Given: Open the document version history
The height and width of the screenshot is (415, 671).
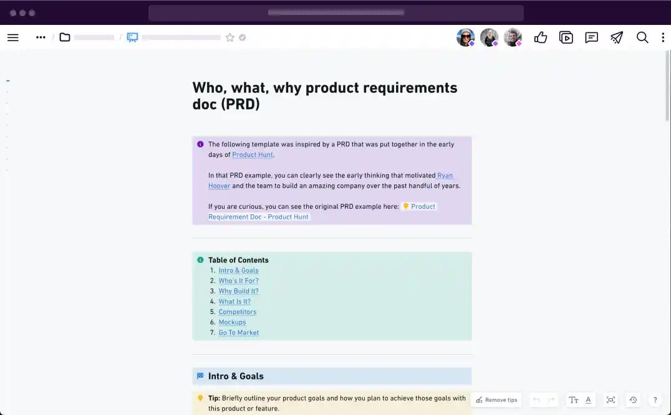Looking at the screenshot, I should [633, 399].
